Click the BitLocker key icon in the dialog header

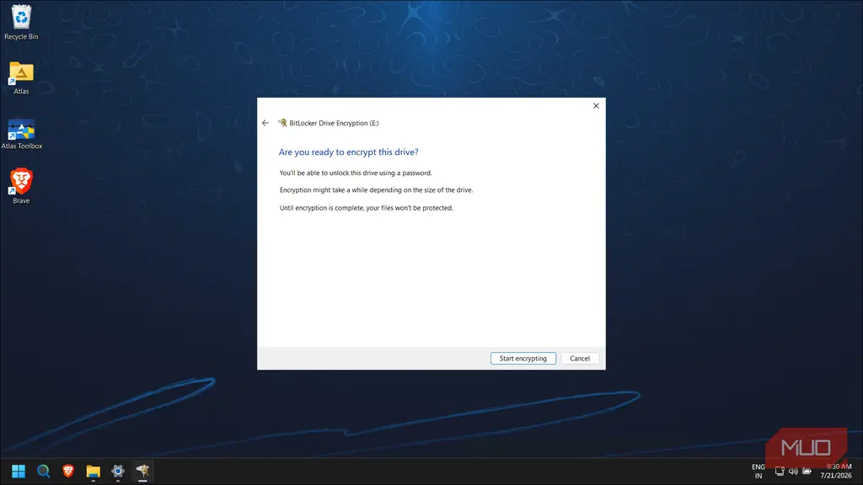click(x=282, y=123)
